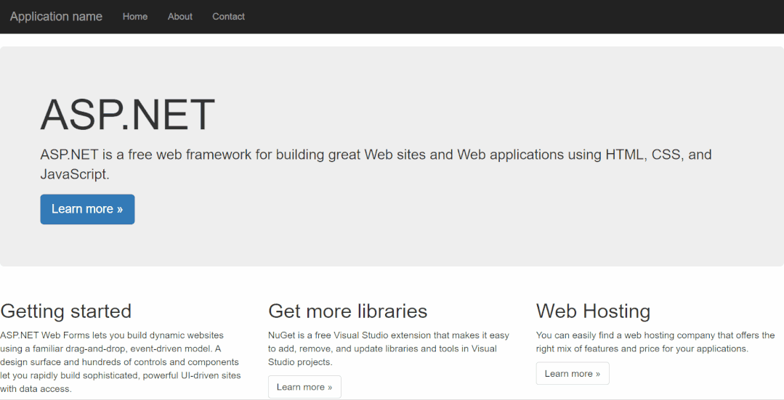Viewport: 784px width, 400px height.
Task: Click the Getting started heading
Action: [66, 311]
